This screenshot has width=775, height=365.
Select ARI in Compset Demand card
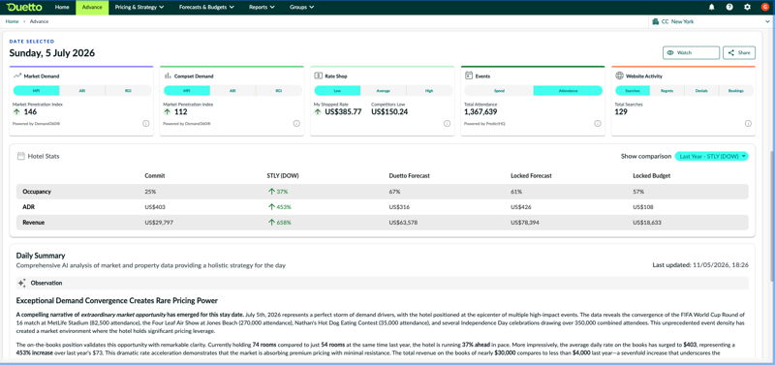[232, 91]
